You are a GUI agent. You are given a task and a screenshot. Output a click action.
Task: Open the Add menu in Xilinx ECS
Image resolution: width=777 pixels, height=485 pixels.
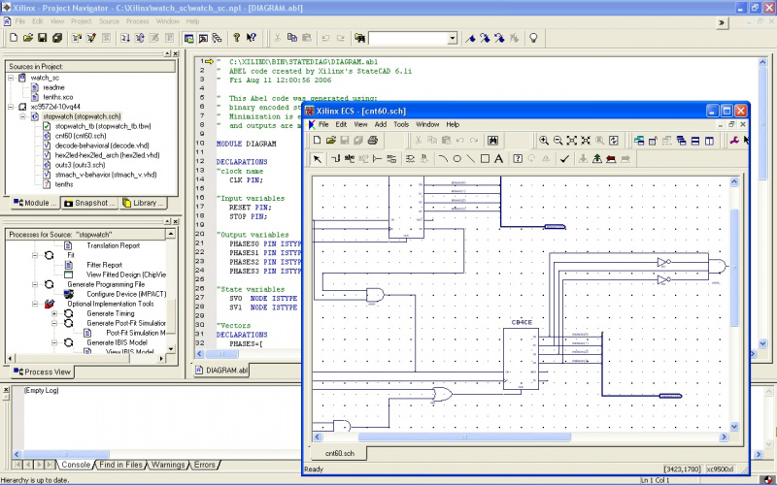(x=381, y=124)
